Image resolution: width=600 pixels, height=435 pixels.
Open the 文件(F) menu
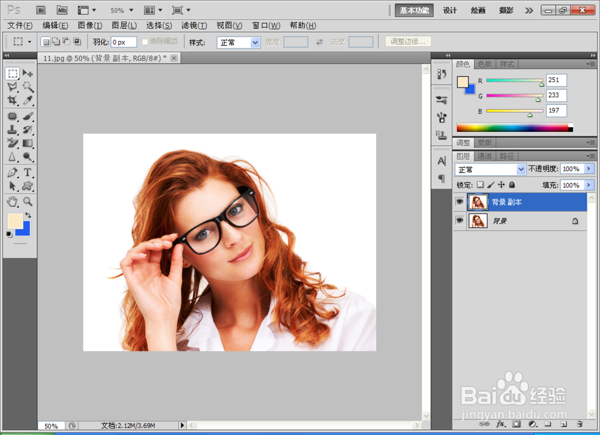pyautogui.click(x=20, y=26)
